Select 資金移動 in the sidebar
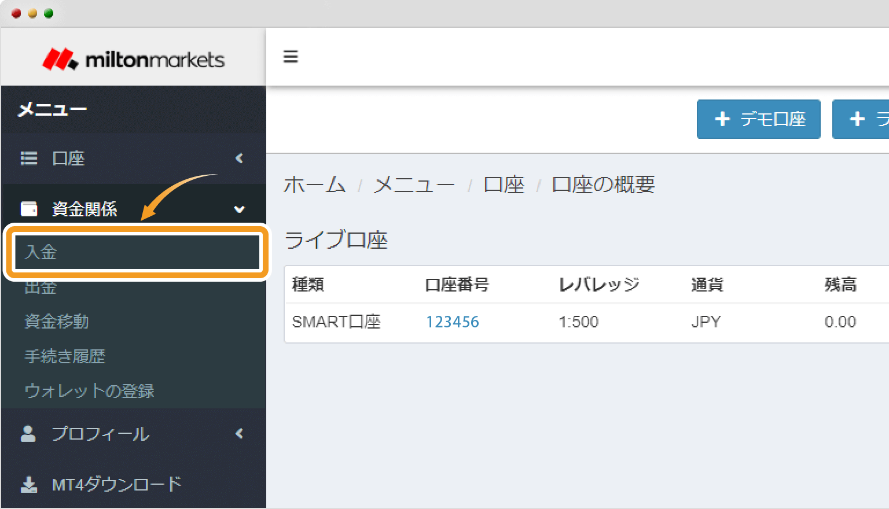 pyautogui.click(x=57, y=321)
